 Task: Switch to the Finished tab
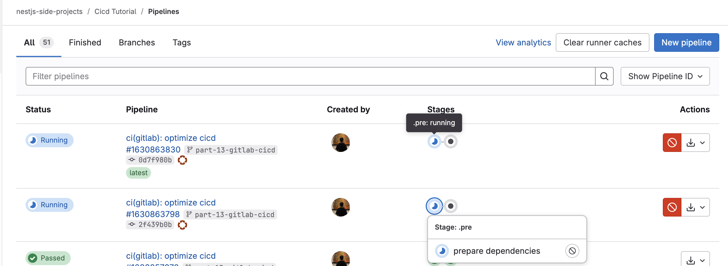[85, 42]
